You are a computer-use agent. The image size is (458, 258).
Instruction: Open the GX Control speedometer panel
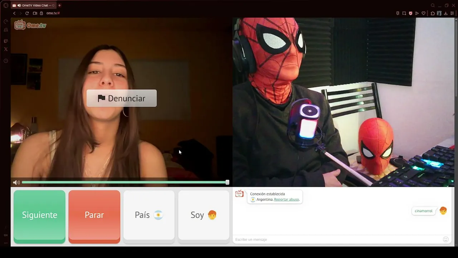click(6, 21)
